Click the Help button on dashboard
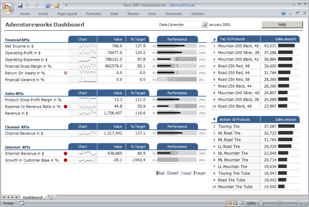This screenshot has width=309, height=207. [282, 25]
